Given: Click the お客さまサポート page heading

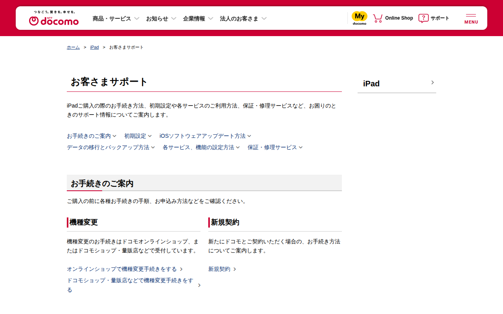Looking at the screenshot, I should pyautogui.click(x=109, y=82).
